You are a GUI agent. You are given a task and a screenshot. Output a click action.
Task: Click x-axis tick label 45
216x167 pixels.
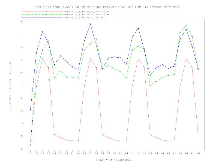click(120, 153)
